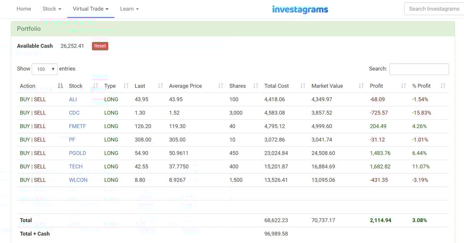
Task: Reset the virtual portfolio cash
Action: pyautogui.click(x=100, y=46)
